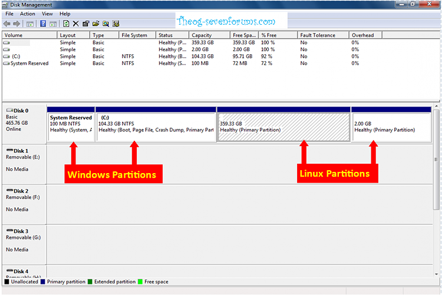The image size is (442, 295).
Task: Click the magnifier Explore toolbar icon
Action: point(105,24)
